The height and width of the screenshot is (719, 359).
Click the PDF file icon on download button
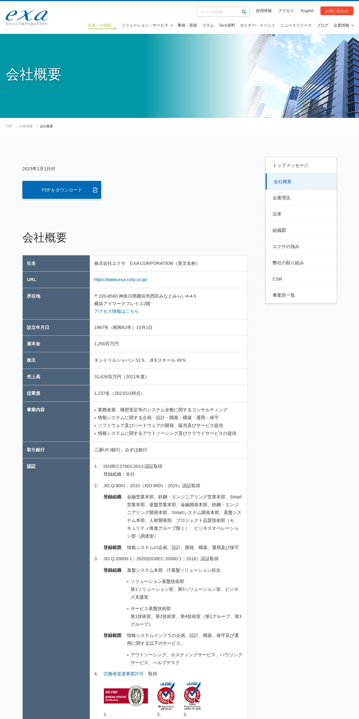(x=95, y=190)
